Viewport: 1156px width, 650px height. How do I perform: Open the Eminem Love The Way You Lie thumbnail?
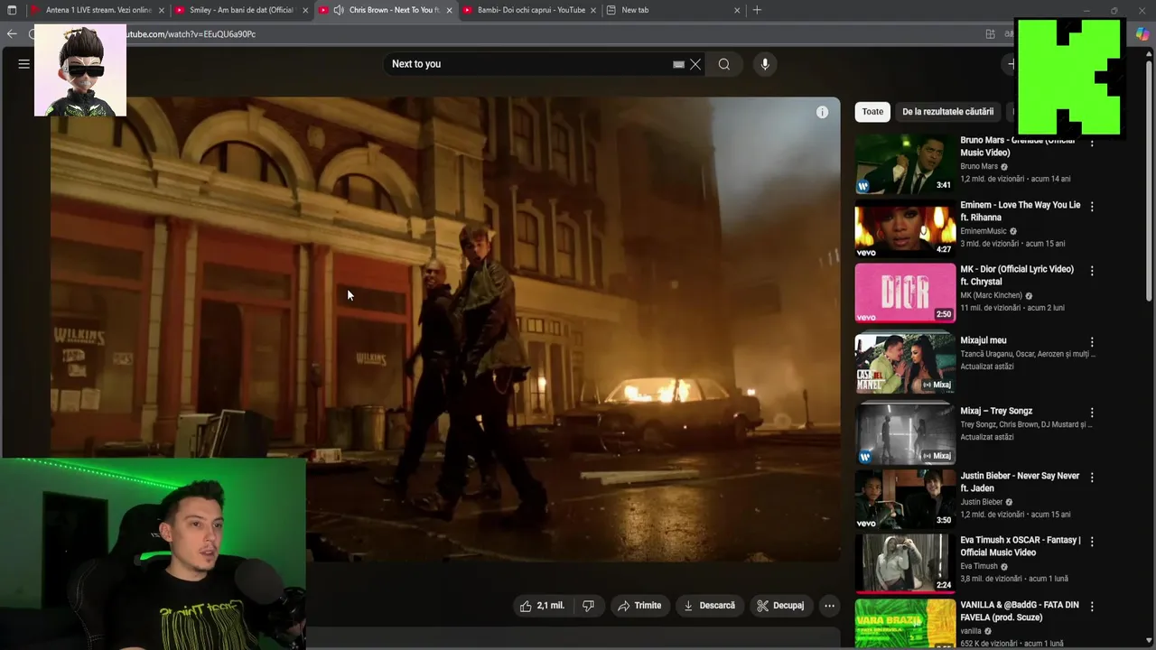[x=905, y=230]
